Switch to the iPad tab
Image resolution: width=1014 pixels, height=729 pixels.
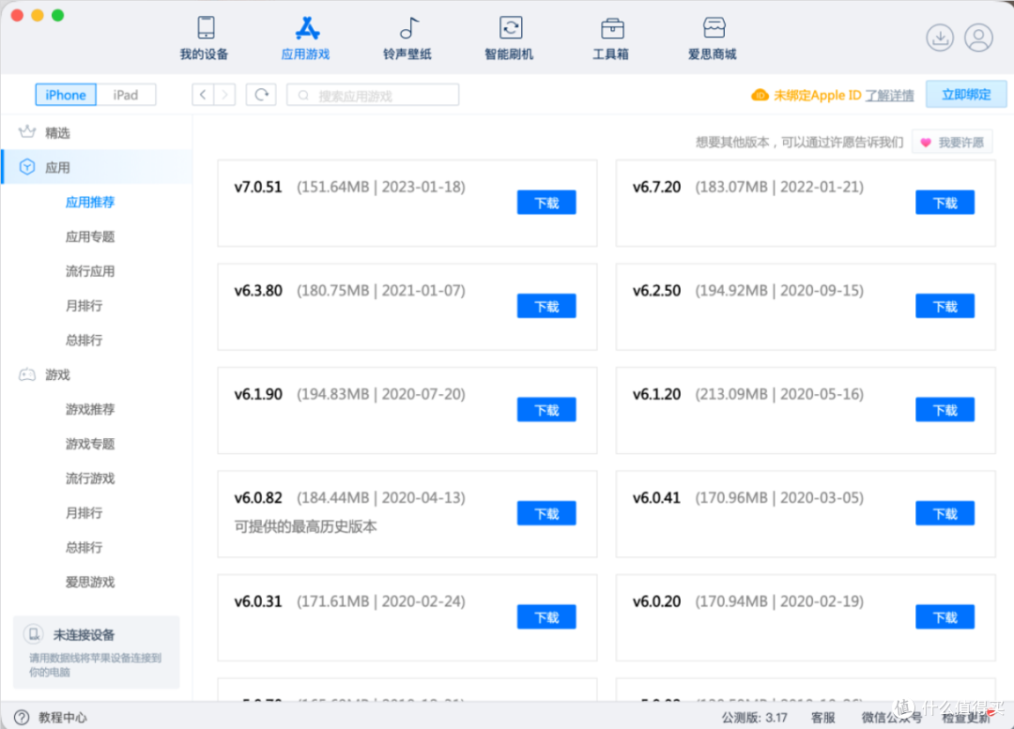(126, 95)
